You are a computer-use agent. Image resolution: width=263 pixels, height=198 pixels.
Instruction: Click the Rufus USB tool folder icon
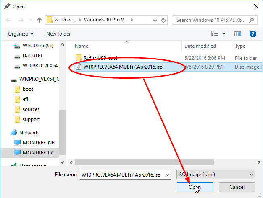pos(79,58)
